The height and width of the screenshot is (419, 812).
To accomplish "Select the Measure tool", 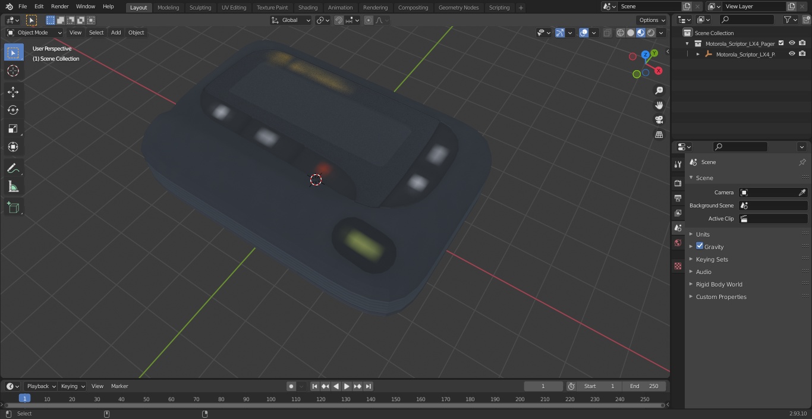I will click(x=13, y=187).
